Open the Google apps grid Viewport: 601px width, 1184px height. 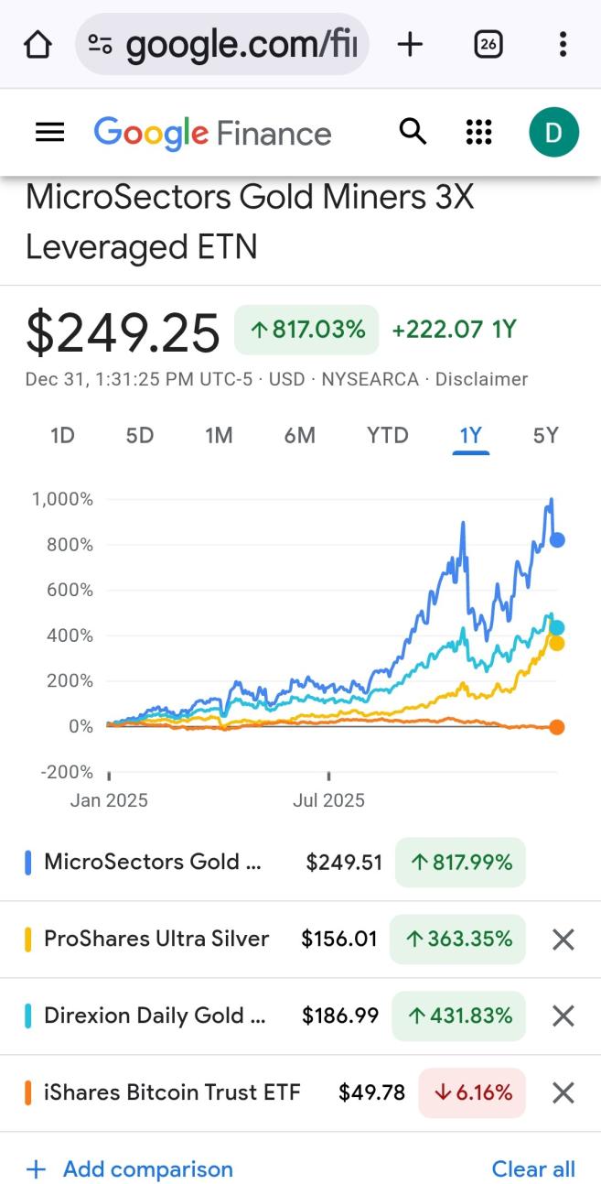click(479, 132)
